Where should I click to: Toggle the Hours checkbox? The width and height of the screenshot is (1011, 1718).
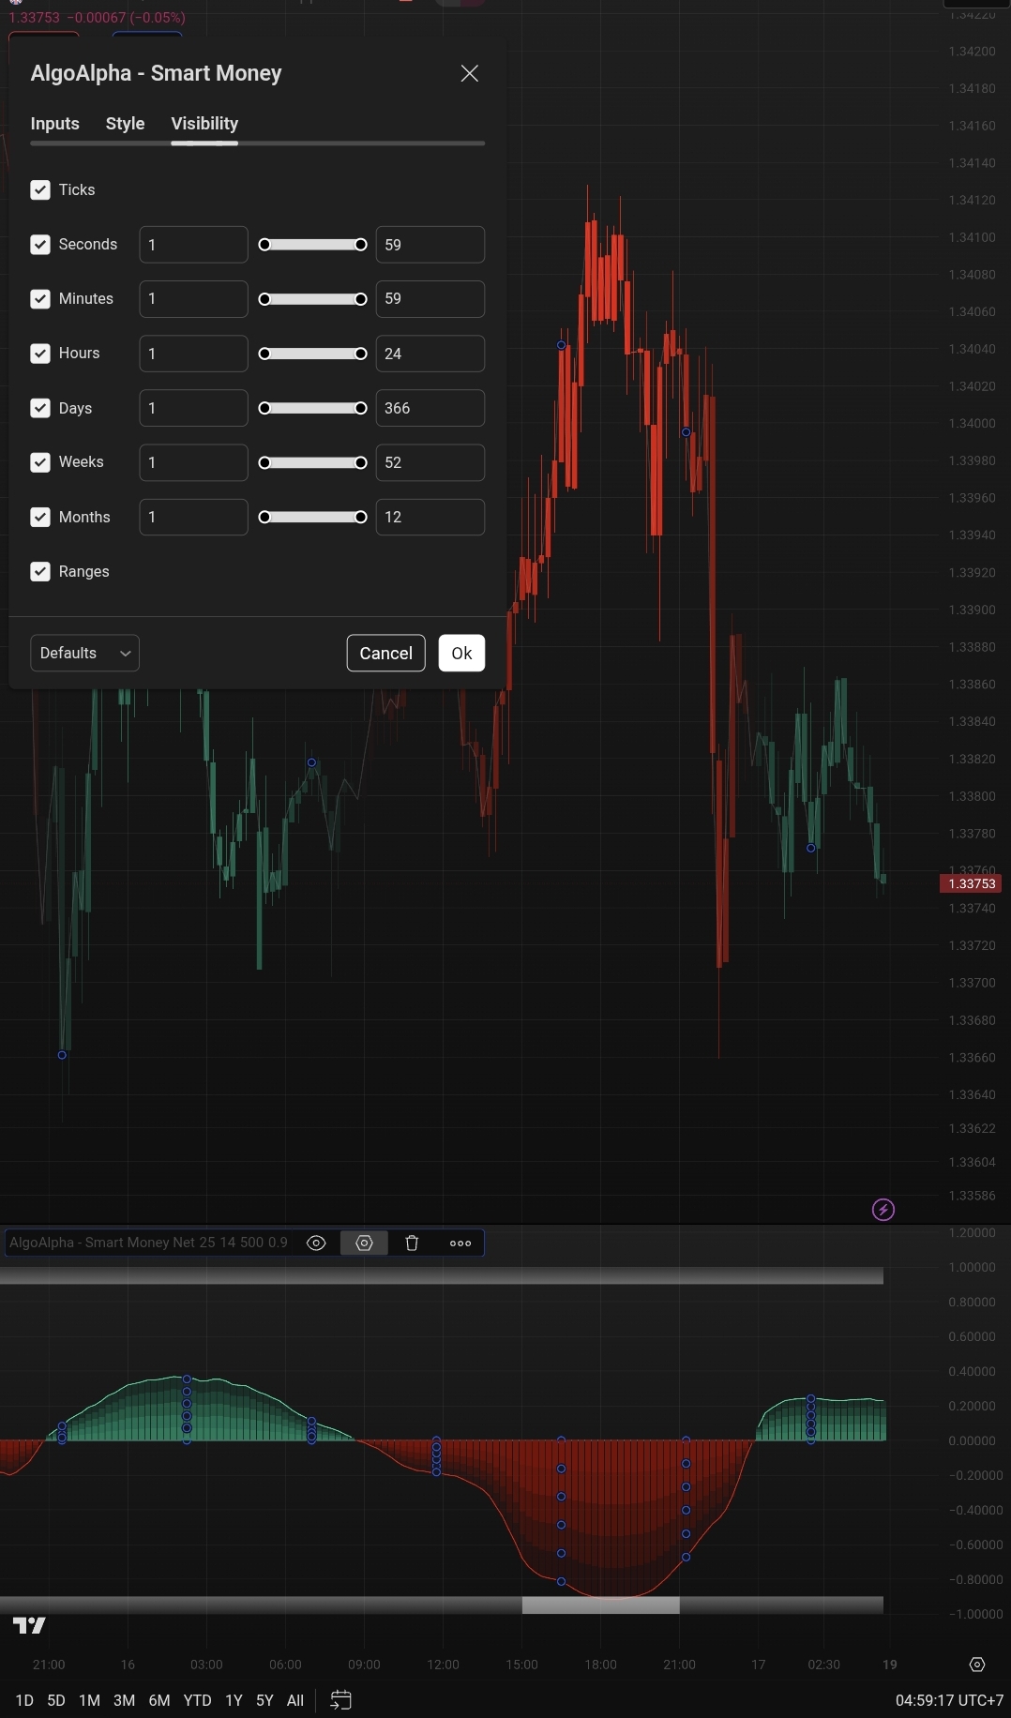[x=40, y=354]
